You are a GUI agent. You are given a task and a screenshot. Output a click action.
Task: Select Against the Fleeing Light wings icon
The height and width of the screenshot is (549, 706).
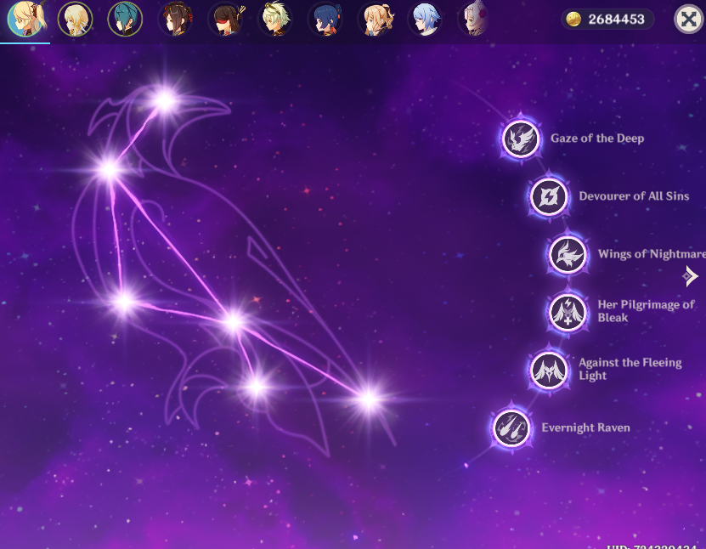(549, 371)
